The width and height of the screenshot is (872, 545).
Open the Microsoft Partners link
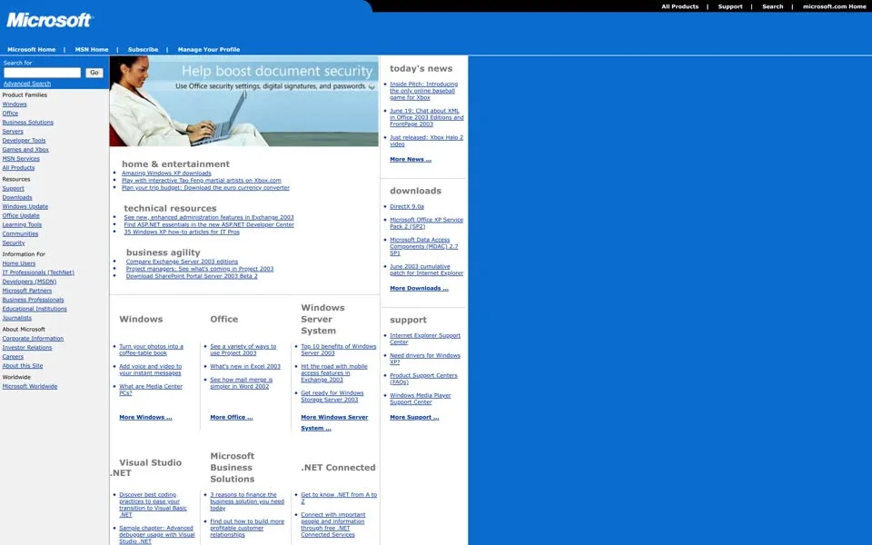26,291
